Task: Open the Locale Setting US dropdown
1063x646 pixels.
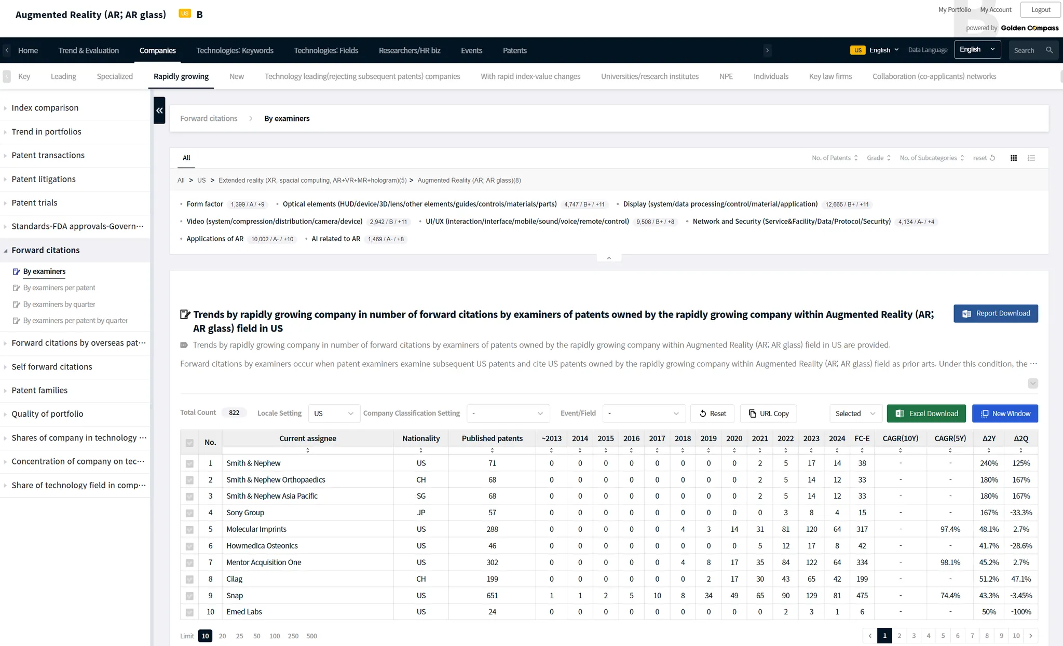Action: (x=334, y=414)
